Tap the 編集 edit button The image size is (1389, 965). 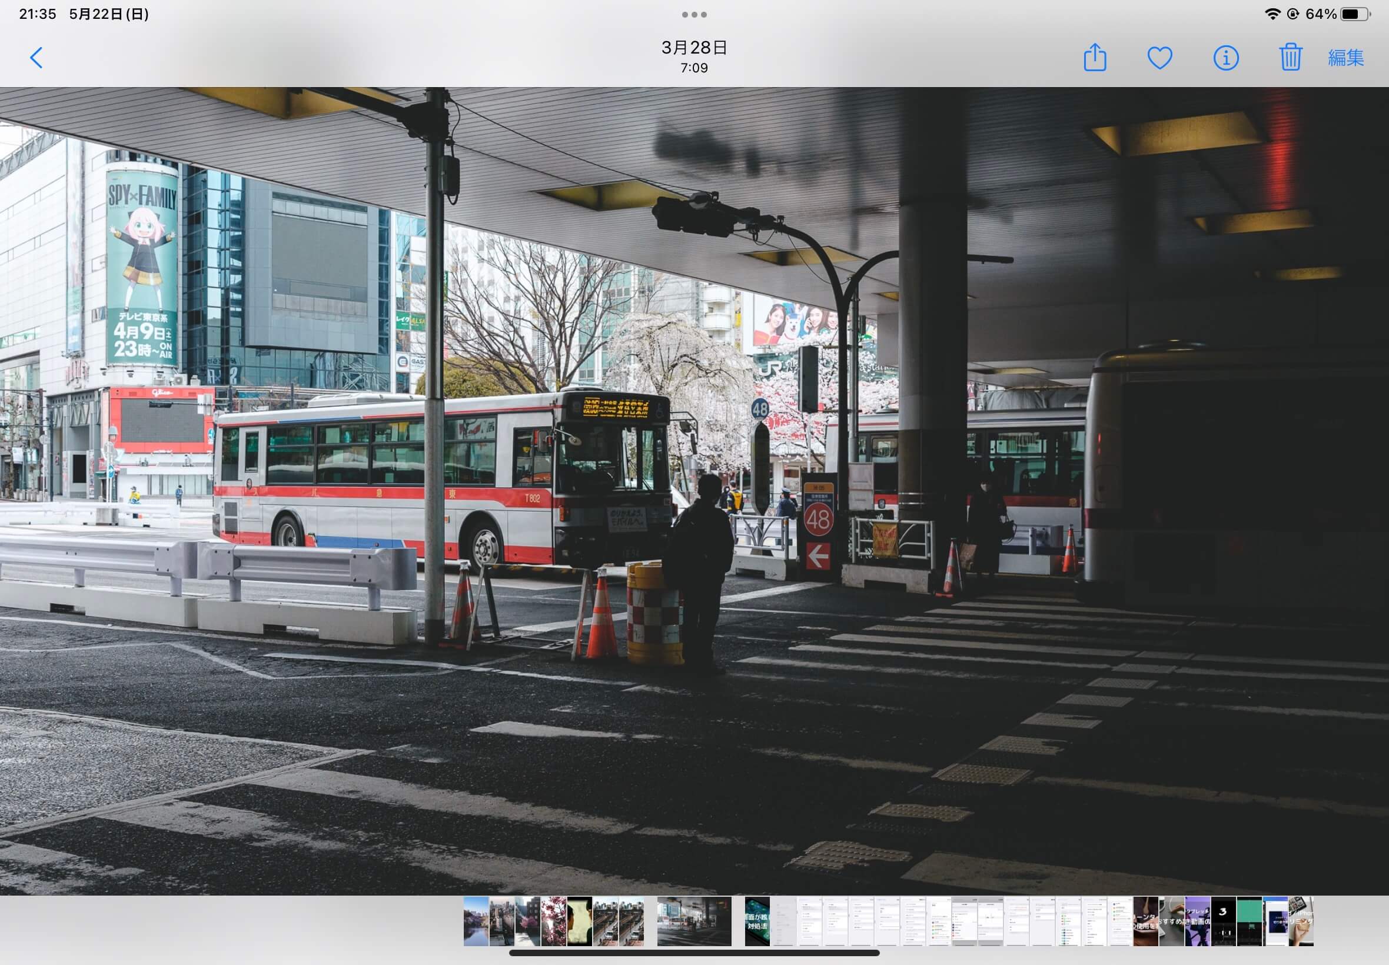(x=1345, y=58)
